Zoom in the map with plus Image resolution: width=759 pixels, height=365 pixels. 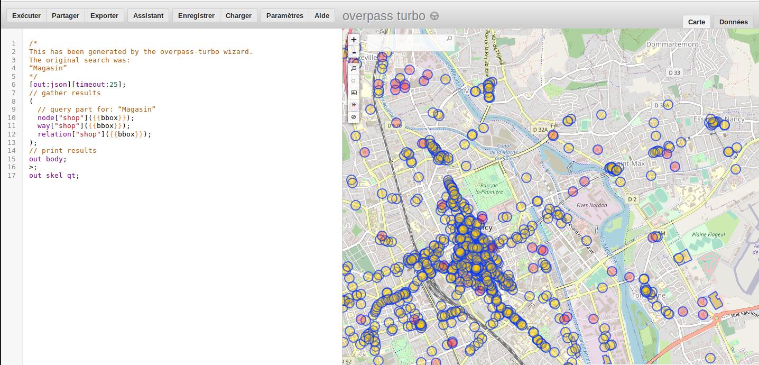click(x=354, y=40)
